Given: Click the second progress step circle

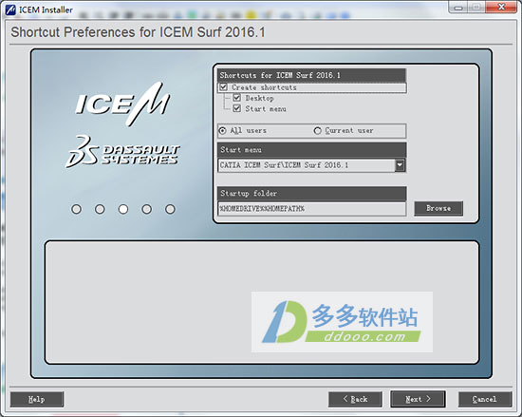Looking at the screenshot, I should (x=100, y=209).
